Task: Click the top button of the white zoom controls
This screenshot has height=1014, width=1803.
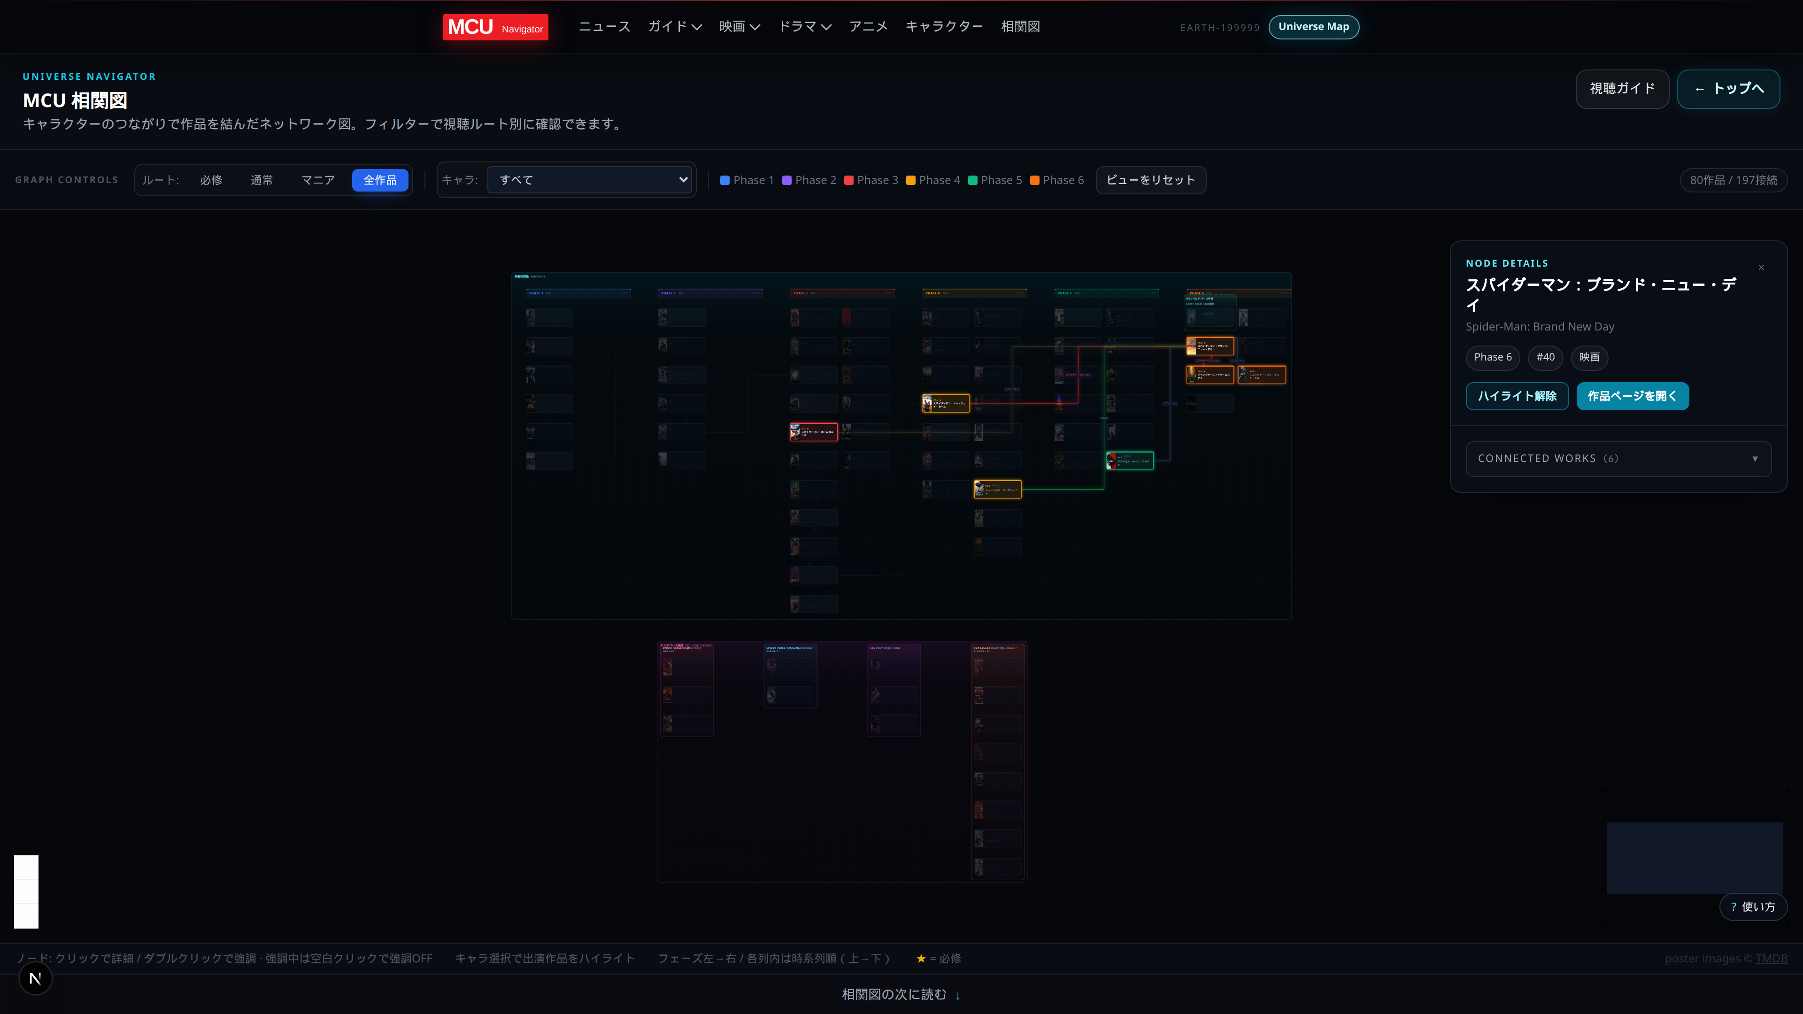Action: [x=27, y=867]
